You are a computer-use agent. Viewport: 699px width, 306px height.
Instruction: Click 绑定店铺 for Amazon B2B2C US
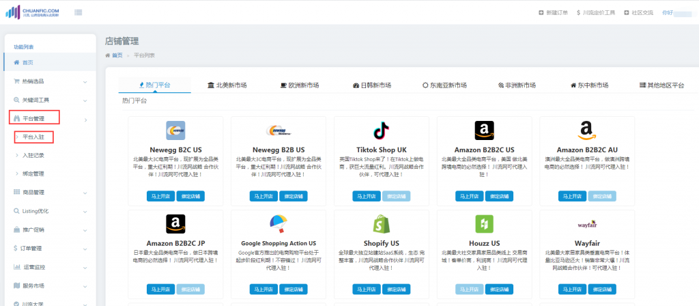tap(499, 196)
